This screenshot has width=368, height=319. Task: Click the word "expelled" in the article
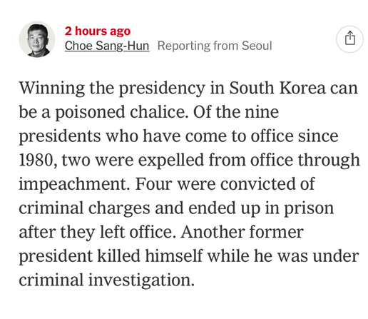coord(171,160)
